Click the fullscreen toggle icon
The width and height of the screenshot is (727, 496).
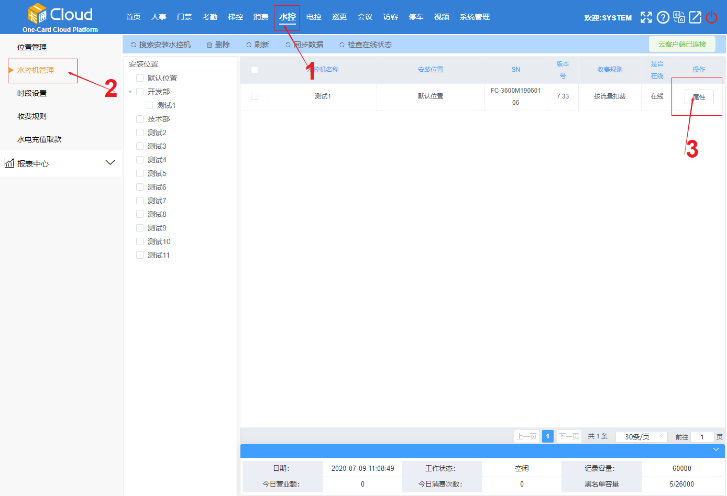pyautogui.click(x=646, y=17)
